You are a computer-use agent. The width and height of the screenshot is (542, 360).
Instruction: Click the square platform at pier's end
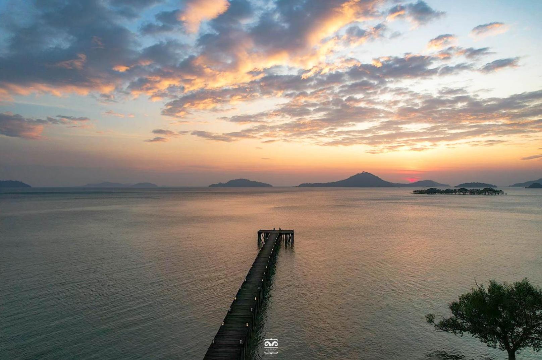click(x=276, y=232)
